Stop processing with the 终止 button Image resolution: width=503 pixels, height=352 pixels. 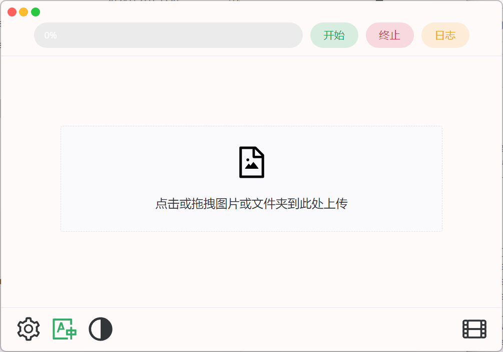coord(390,35)
